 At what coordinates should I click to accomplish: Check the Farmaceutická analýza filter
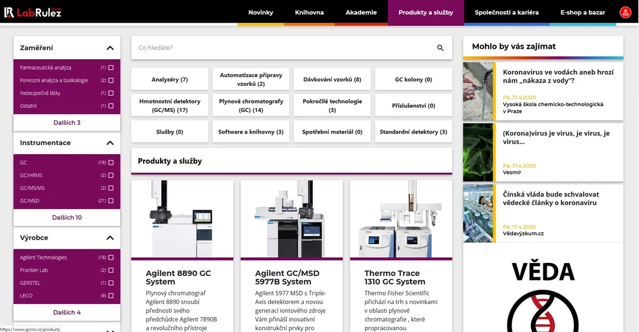pos(111,68)
